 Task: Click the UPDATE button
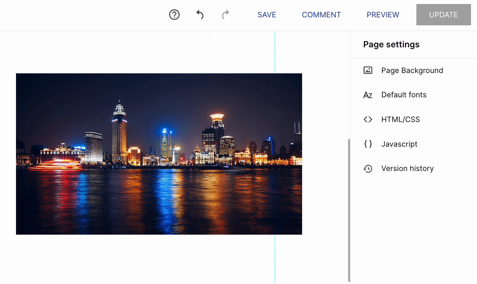[443, 15]
